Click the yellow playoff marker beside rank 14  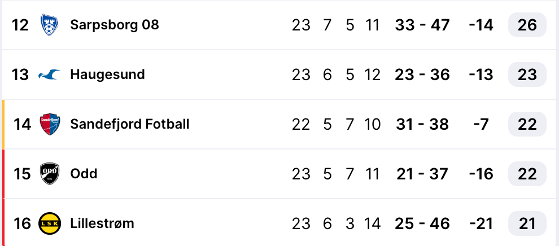tap(3, 124)
